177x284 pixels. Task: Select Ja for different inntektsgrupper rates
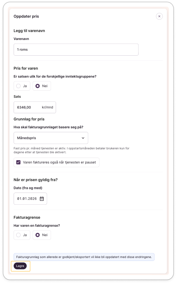tap(22, 86)
